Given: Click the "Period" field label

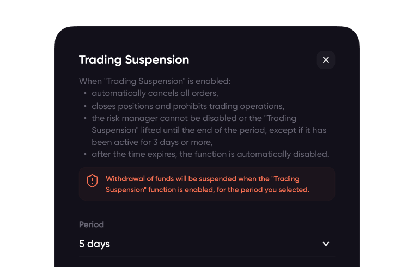Looking at the screenshot, I should click(x=92, y=224).
